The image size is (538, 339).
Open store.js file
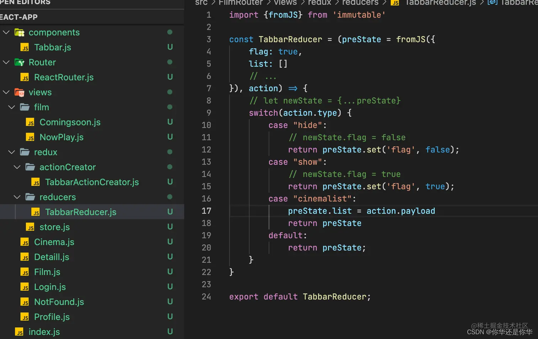(x=54, y=227)
